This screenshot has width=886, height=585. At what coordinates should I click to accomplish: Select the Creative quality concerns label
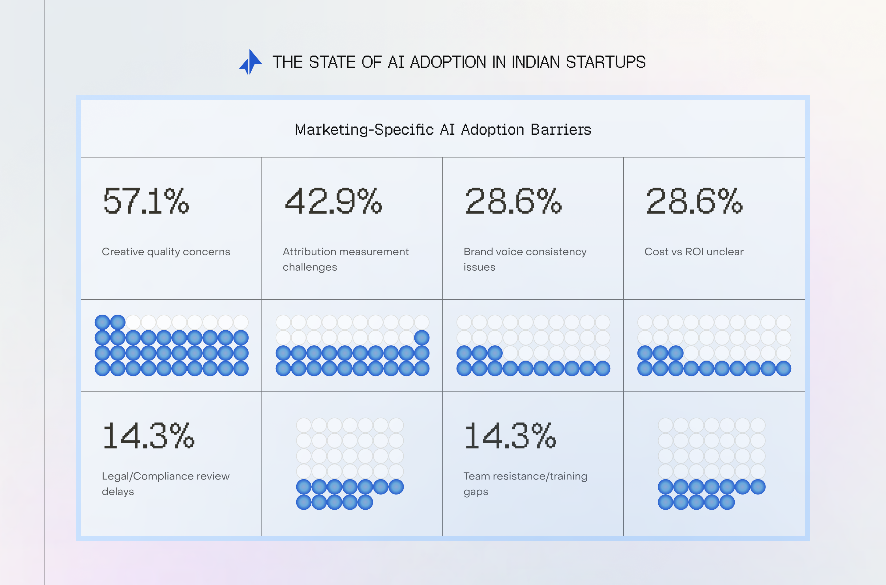[166, 252]
